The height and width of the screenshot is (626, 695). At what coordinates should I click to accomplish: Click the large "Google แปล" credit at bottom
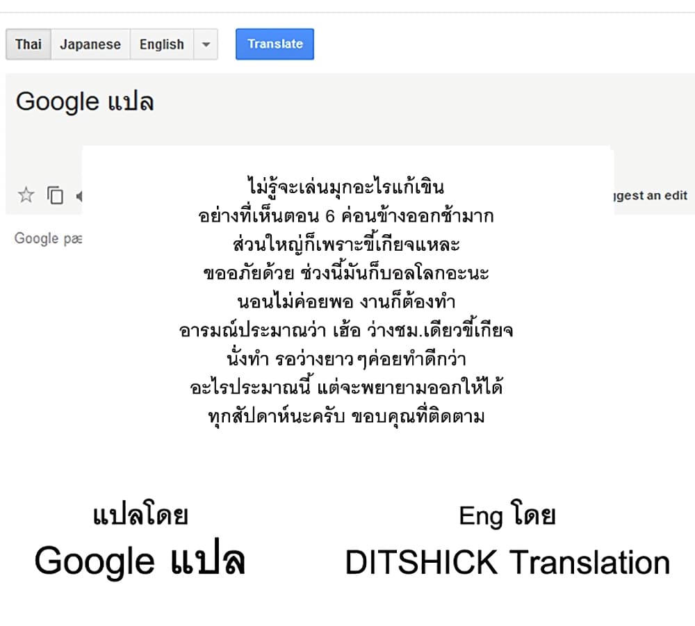pos(140,561)
